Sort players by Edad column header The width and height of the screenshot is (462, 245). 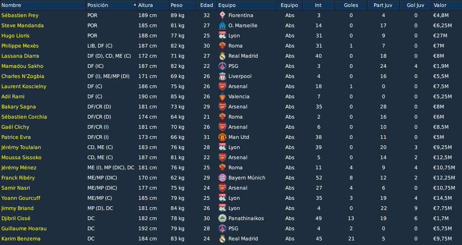point(207,5)
